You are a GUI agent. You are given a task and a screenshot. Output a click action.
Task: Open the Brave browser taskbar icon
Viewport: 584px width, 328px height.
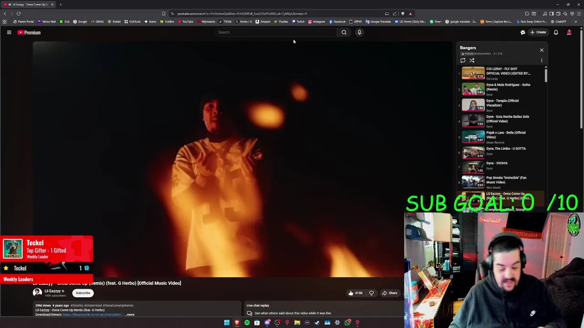[x=237, y=323]
